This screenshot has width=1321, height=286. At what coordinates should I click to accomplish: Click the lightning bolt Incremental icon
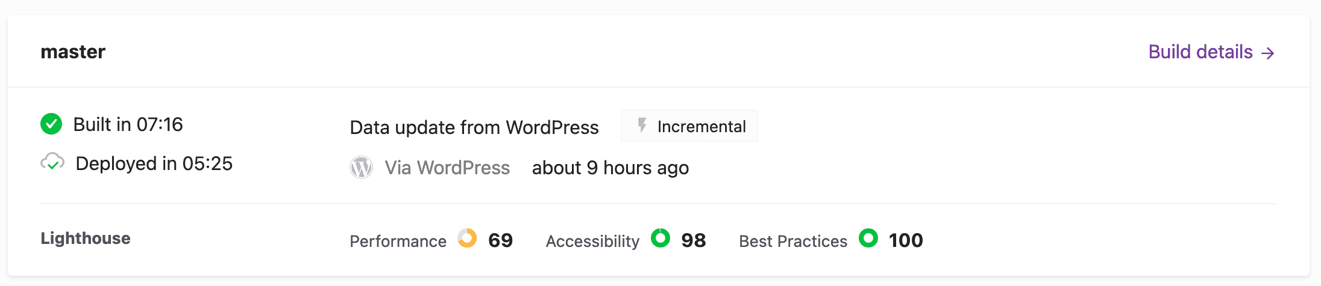[x=642, y=126]
